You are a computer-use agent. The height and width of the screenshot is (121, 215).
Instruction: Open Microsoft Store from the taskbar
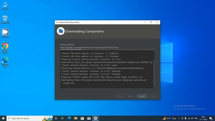(82, 118)
